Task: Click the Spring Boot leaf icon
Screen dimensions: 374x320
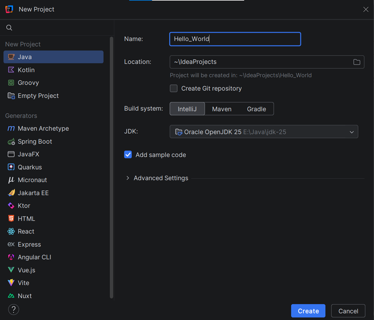Action: pyautogui.click(x=11, y=141)
